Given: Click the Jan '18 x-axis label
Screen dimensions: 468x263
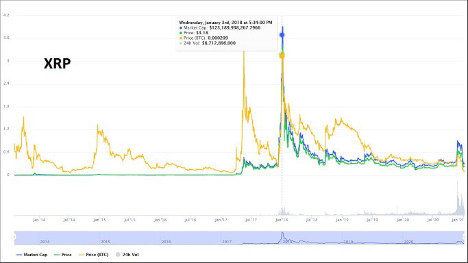Looking at the screenshot, I should (x=282, y=220).
